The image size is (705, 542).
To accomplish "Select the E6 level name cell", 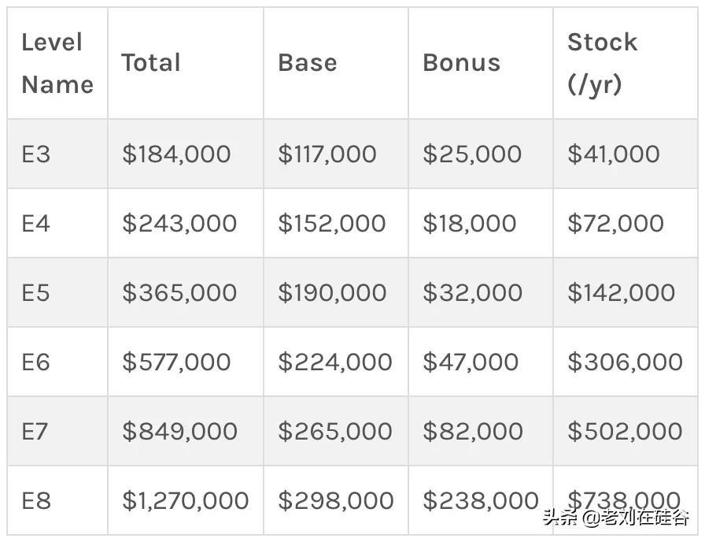I will point(57,362).
